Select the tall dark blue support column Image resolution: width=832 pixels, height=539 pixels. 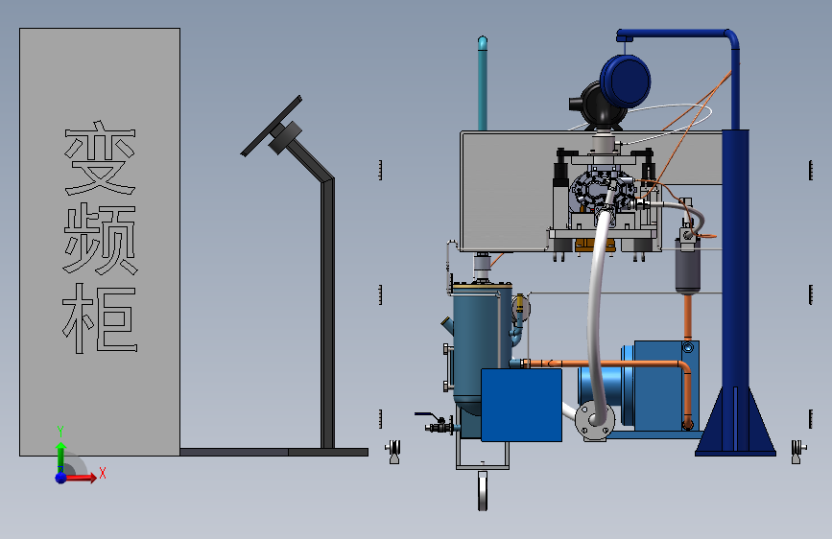pyautogui.click(x=735, y=260)
